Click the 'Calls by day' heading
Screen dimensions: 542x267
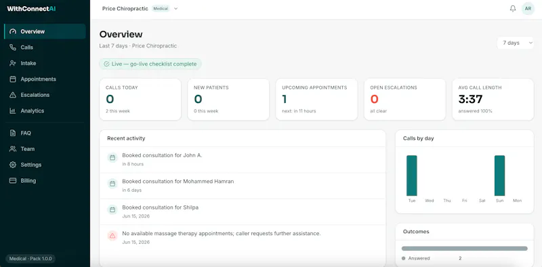[x=418, y=138]
